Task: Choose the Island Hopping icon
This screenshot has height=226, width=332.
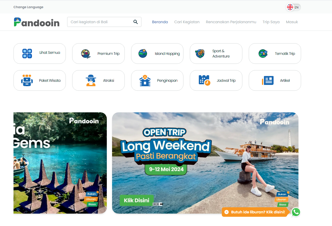Action: pos(143,54)
